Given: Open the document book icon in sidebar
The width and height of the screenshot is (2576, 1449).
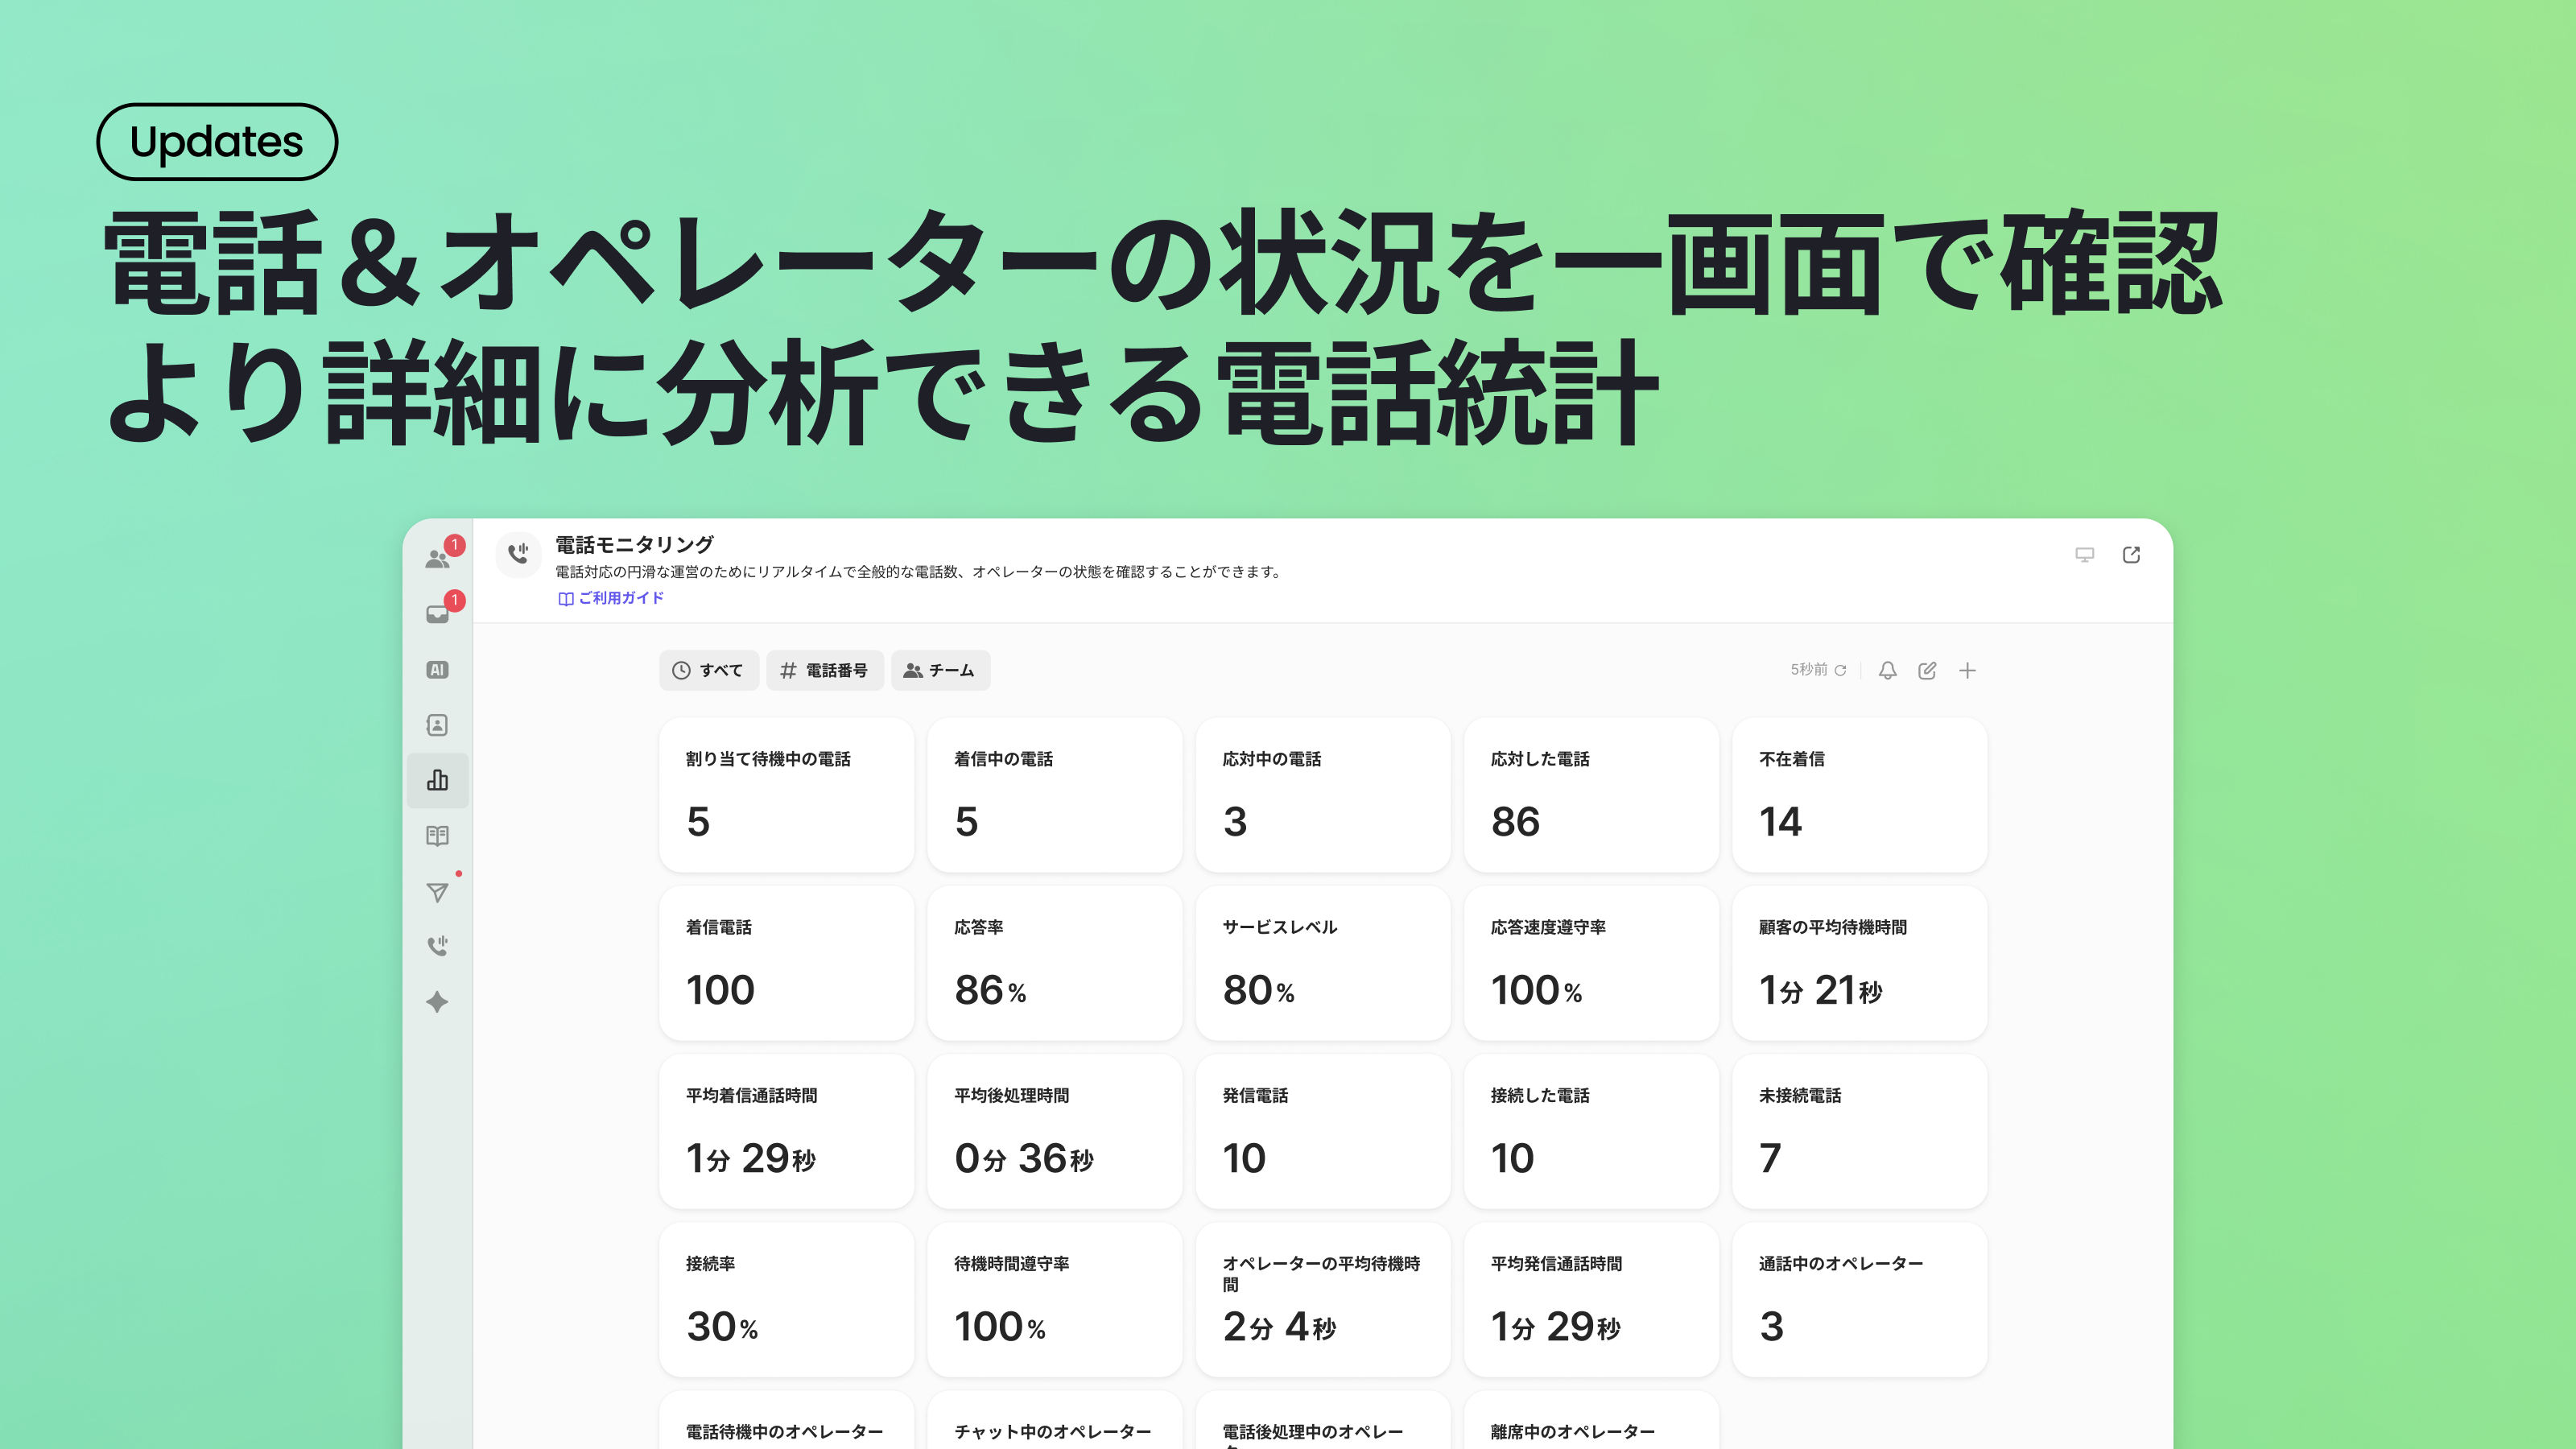Looking at the screenshot, I should [437, 836].
